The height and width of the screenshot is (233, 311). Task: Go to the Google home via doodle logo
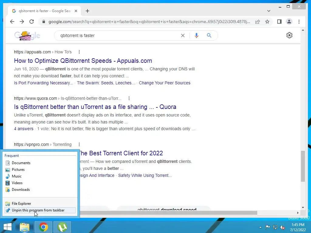(x=27, y=36)
